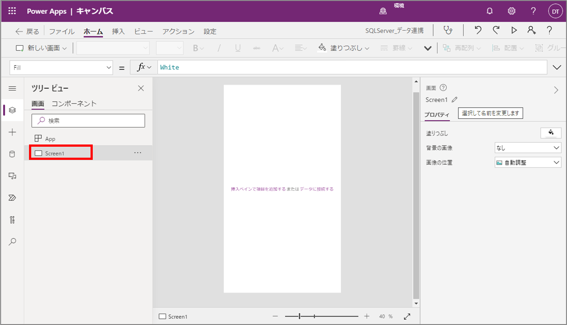Edit the Screen1 name pencil icon

click(454, 100)
